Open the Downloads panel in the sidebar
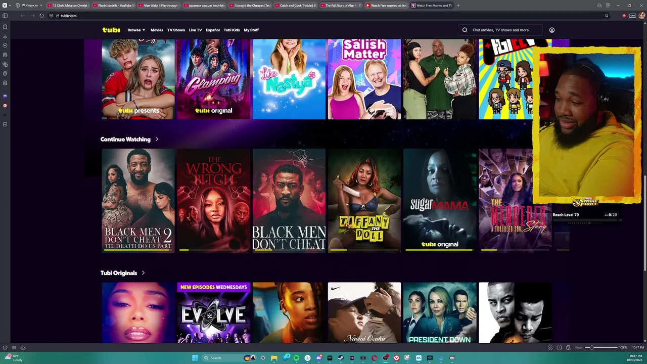 pos(5,36)
